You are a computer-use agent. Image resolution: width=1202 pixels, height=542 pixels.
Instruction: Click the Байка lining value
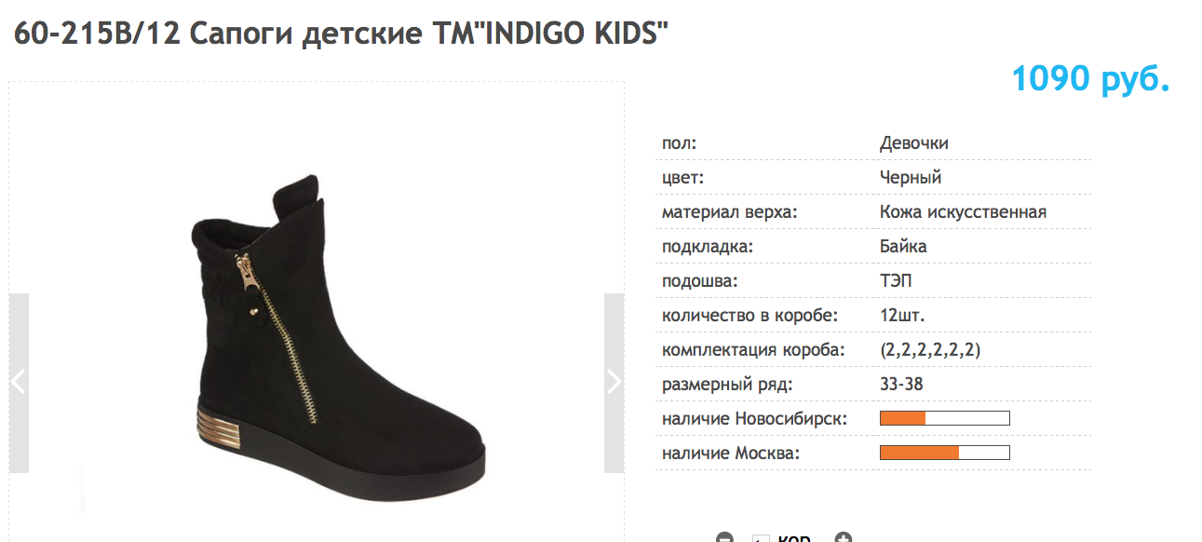[x=902, y=246]
